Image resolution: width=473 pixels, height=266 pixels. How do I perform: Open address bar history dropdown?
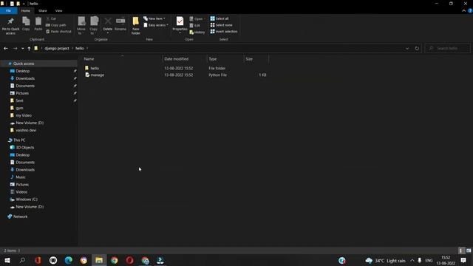(407, 48)
